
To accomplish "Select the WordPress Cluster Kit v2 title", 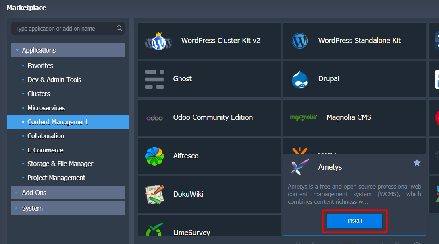I will point(221,41).
